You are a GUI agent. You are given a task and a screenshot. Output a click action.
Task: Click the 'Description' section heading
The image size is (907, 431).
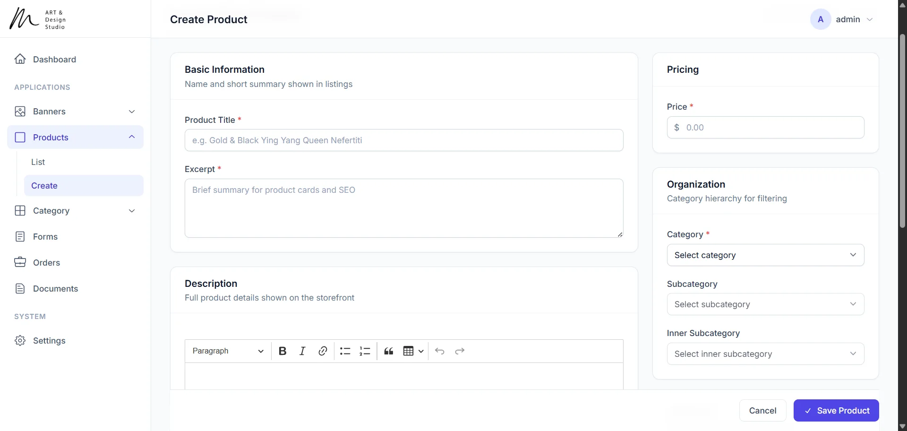(x=211, y=284)
